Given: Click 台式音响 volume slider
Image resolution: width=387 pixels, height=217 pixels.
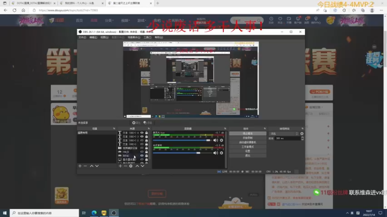Looking at the screenshot, I should click(182, 153).
